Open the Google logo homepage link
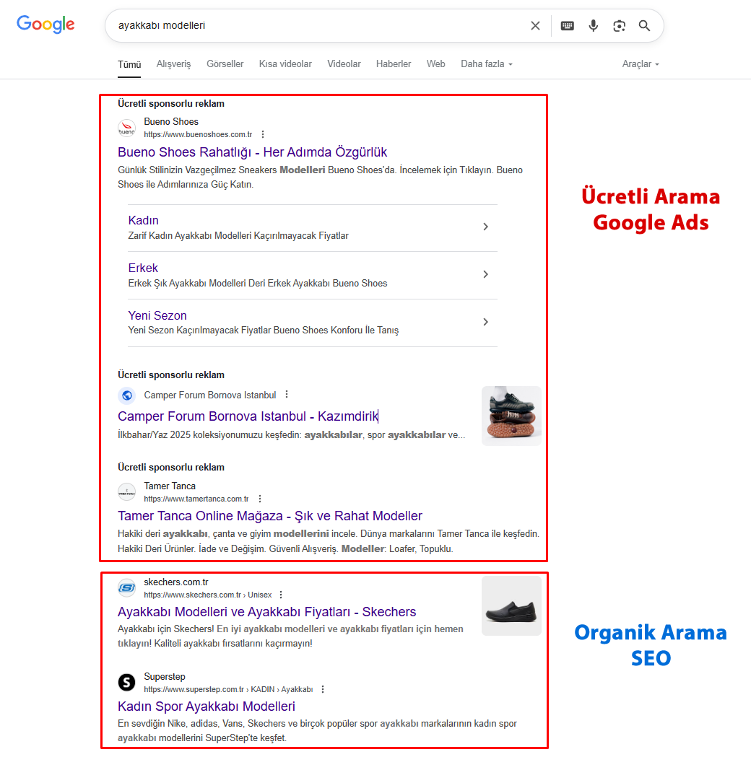The image size is (751, 757). [46, 24]
